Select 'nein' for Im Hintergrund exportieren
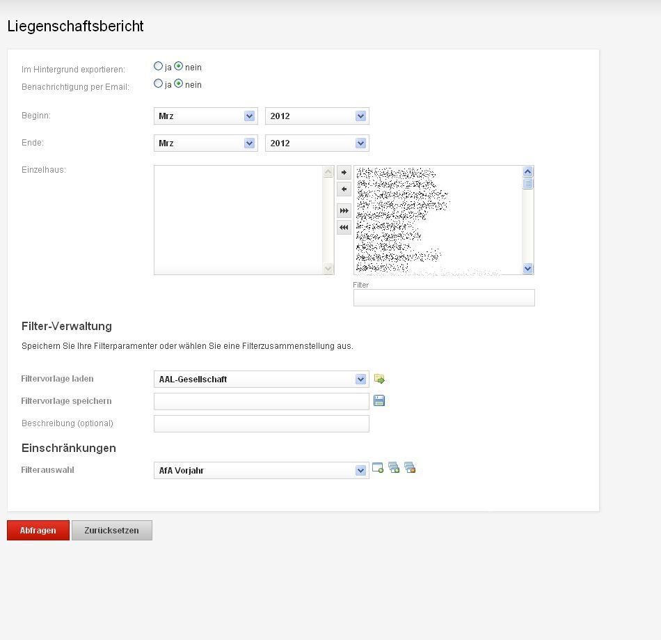Screen dimensions: 661x640 (x=179, y=66)
